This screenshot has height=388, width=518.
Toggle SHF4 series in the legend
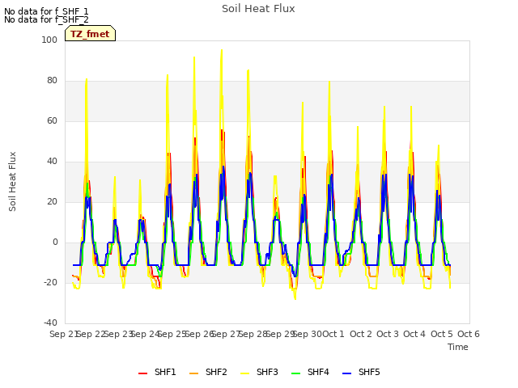tap(310, 372)
